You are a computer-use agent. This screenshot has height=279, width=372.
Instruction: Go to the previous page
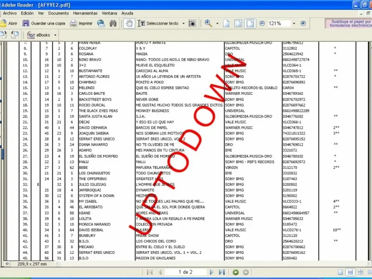coord(160,272)
